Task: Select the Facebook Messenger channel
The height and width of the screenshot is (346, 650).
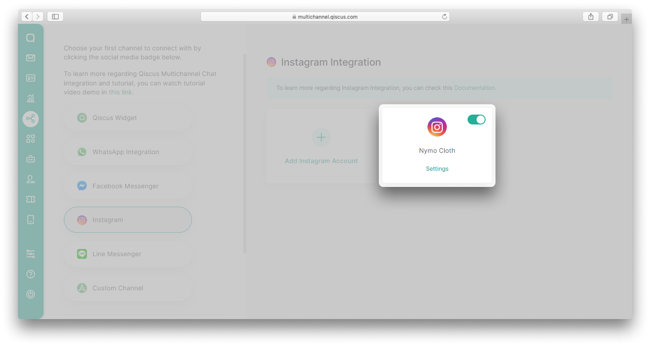Action: pyautogui.click(x=128, y=186)
